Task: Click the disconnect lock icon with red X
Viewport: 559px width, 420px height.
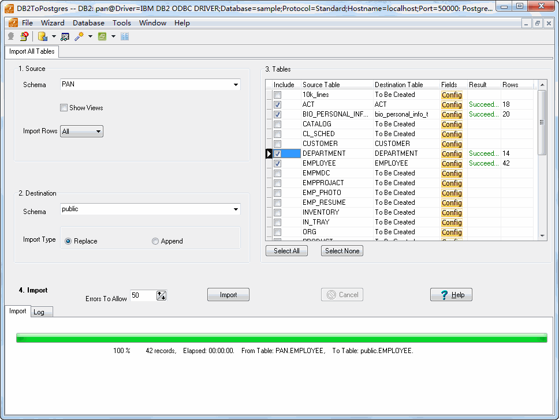Action: tap(24, 36)
